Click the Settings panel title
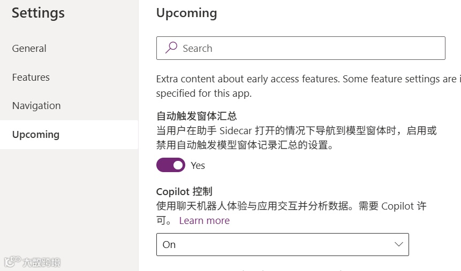The height and width of the screenshot is (271, 461). tap(38, 13)
